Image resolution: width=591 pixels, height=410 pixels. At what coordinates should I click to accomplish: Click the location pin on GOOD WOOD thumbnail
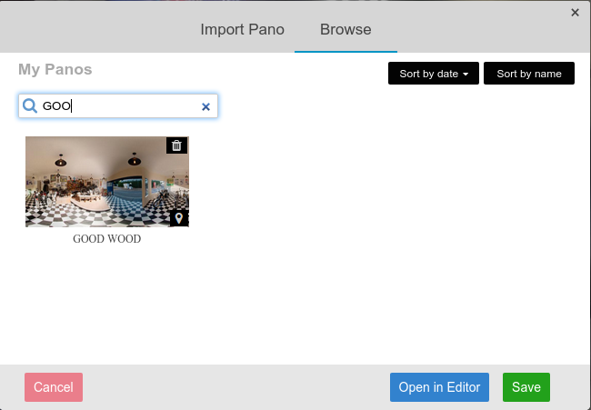coord(179,218)
